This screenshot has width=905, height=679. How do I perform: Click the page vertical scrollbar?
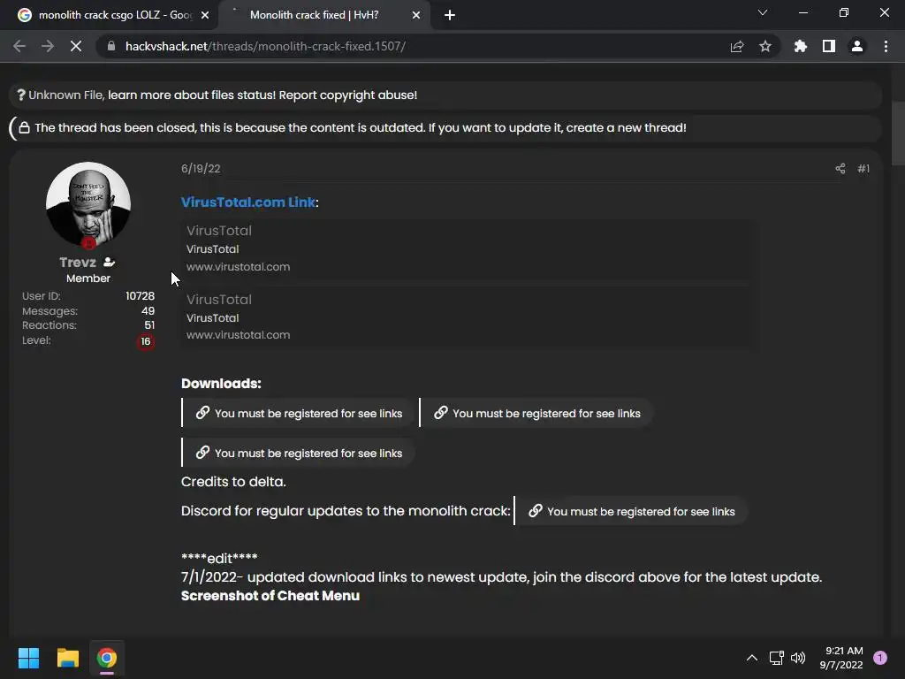[x=897, y=133]
